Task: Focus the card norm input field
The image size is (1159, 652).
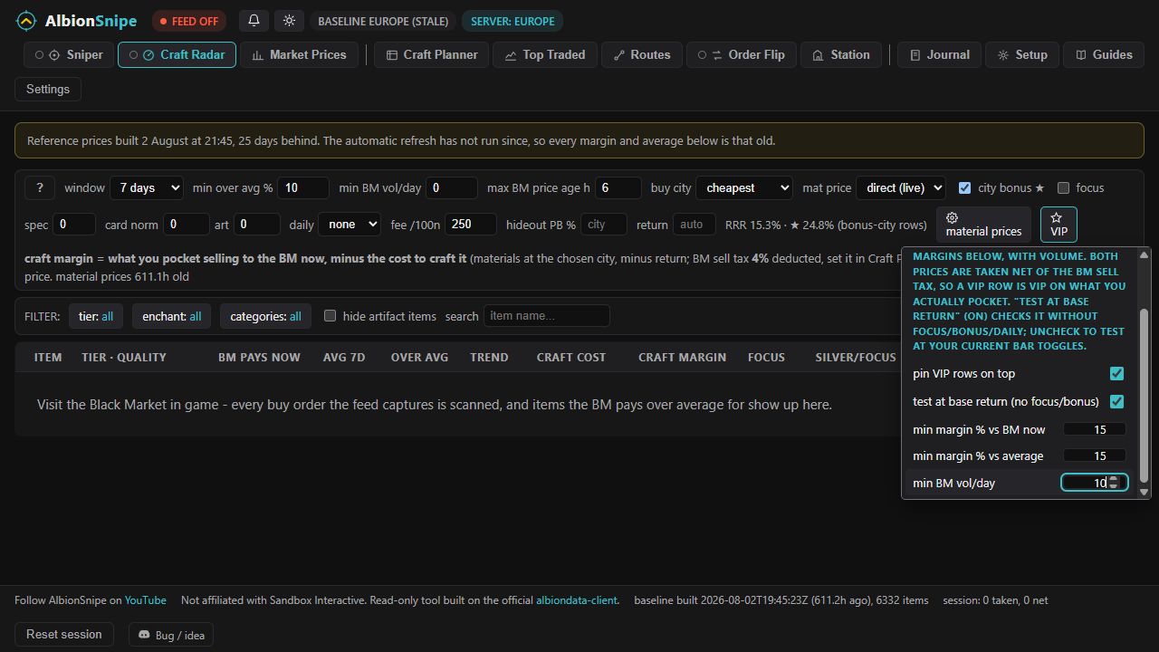Action: 187,224
